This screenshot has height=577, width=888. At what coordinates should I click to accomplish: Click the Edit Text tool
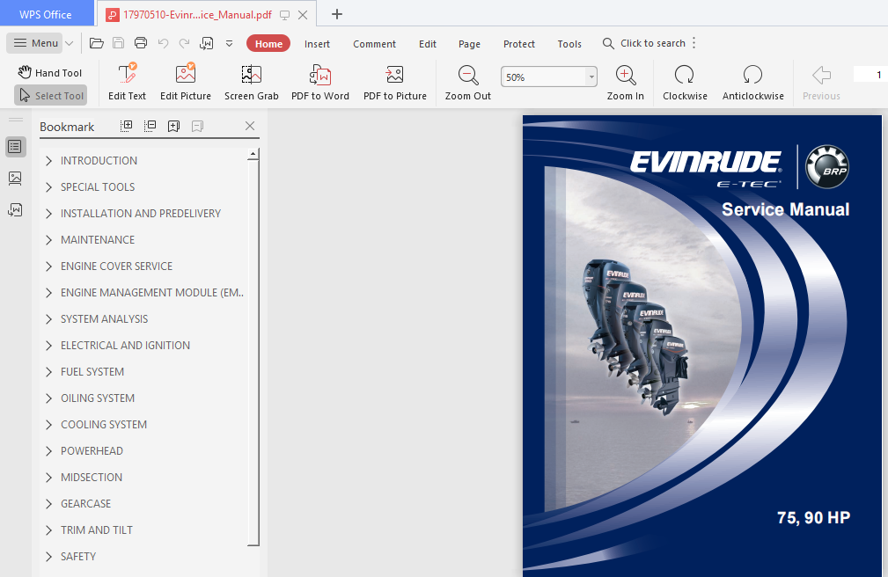127,82
